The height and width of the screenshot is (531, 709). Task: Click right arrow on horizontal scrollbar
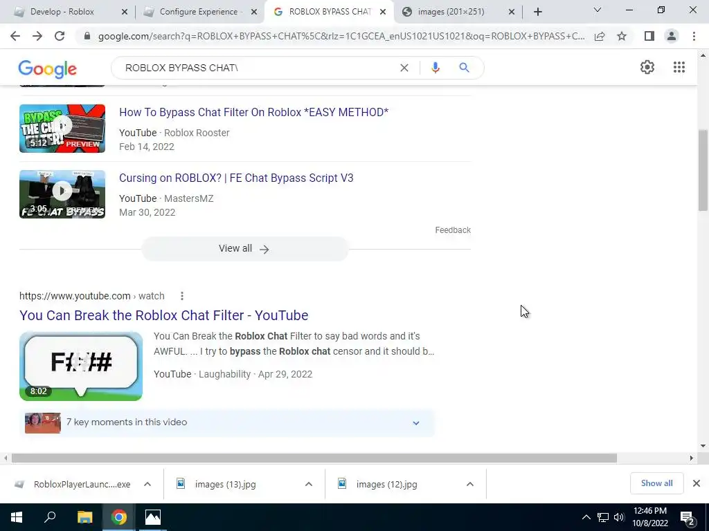point(691,458)
